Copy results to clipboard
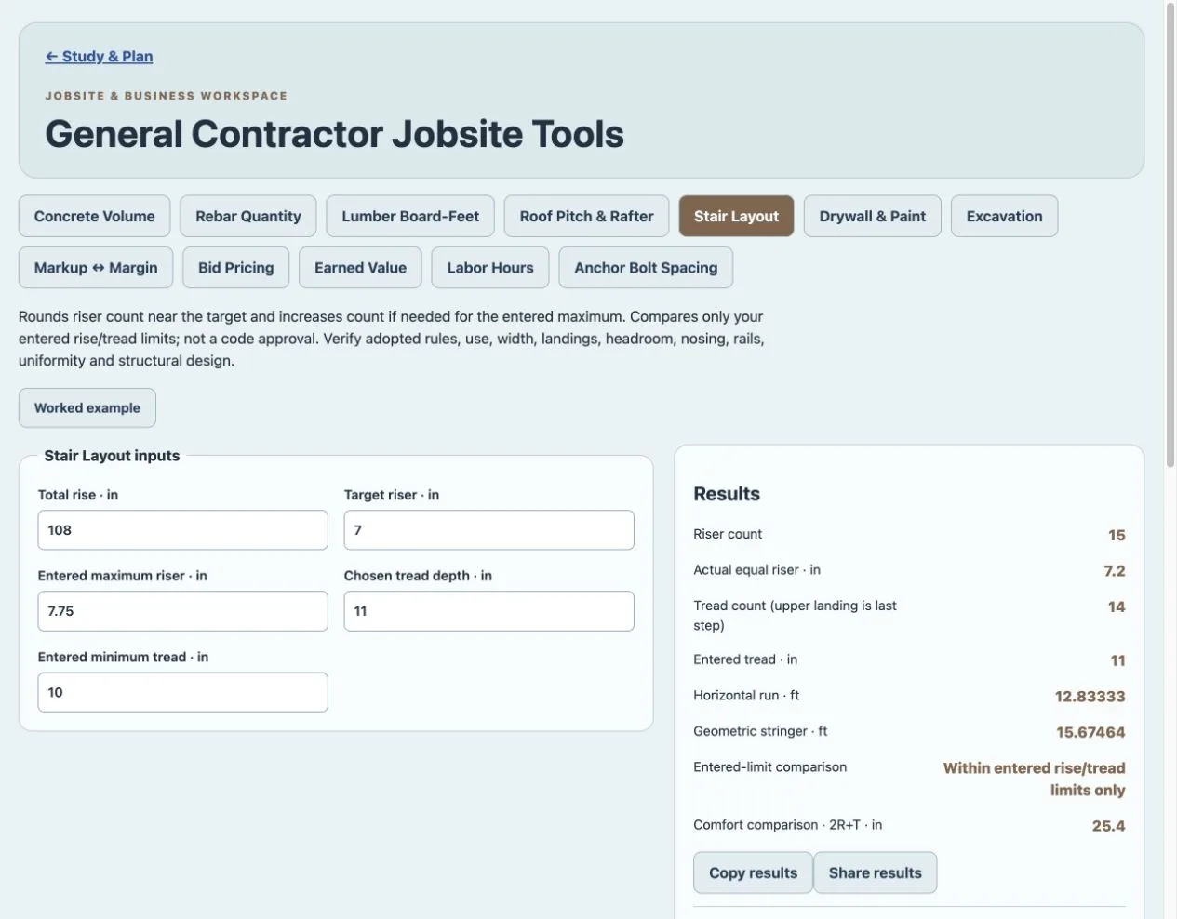1177x919 pixels. (753, 872)
